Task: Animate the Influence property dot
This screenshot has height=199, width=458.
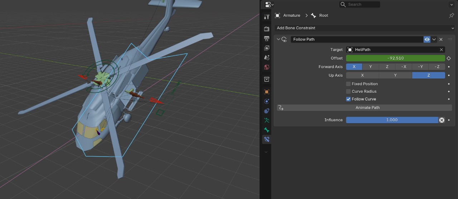Action: click(449, 120)
